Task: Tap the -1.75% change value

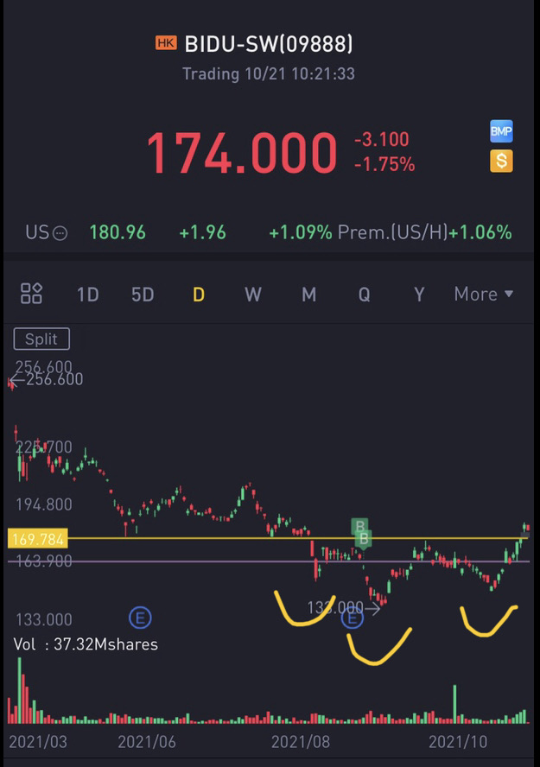Action: click(x=384, y=164)
